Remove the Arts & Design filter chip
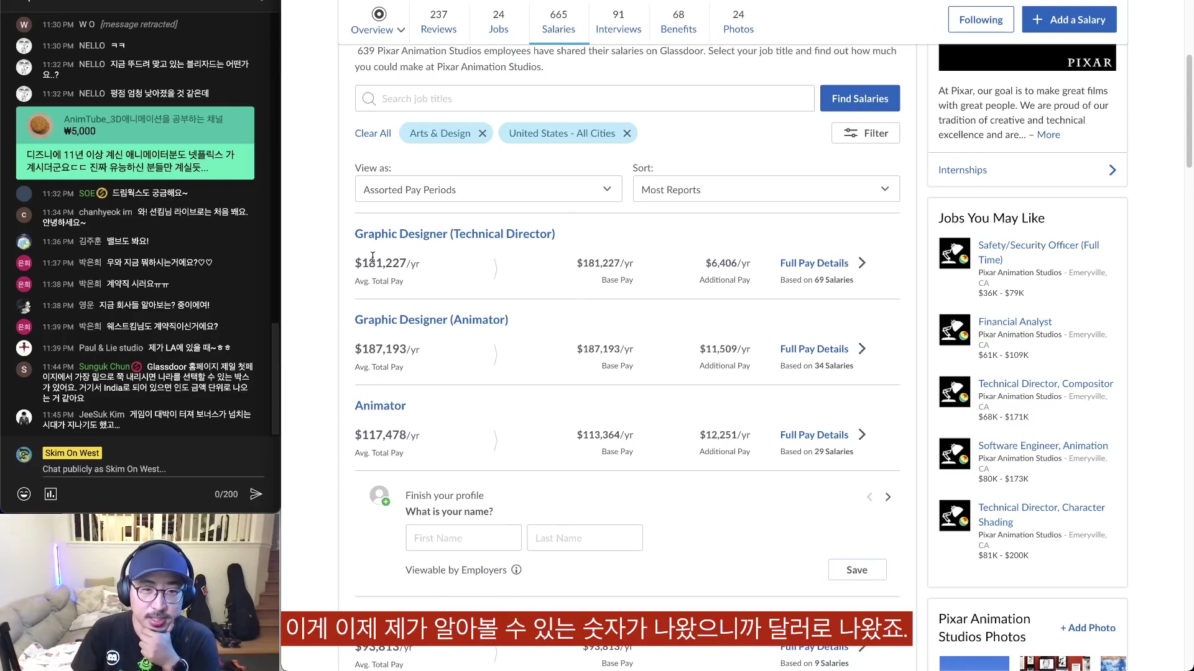1194x671 pixels. [482, 133]
